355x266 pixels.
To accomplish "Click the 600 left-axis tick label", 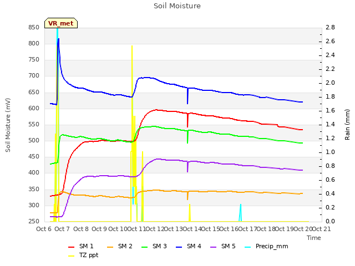I will tap(34, 109).
